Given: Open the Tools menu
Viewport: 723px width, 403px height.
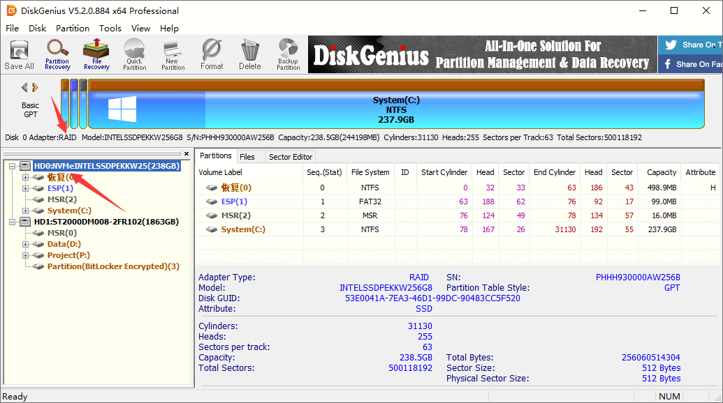Looking at the screenshot, I should click(110, 29).
